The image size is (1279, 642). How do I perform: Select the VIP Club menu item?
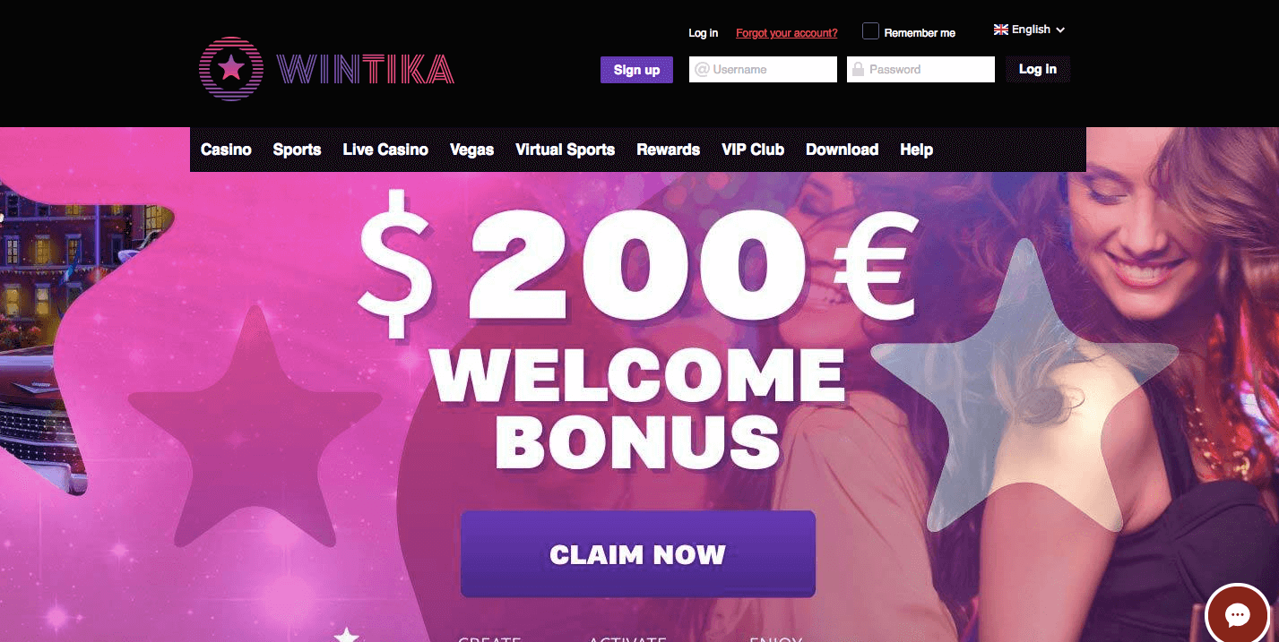pos(753,150)
